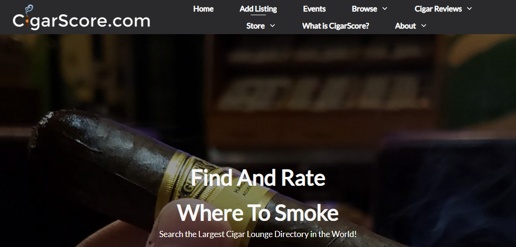Expand the About dropdown chevron
Screen dimensions: 516x247
424,26
